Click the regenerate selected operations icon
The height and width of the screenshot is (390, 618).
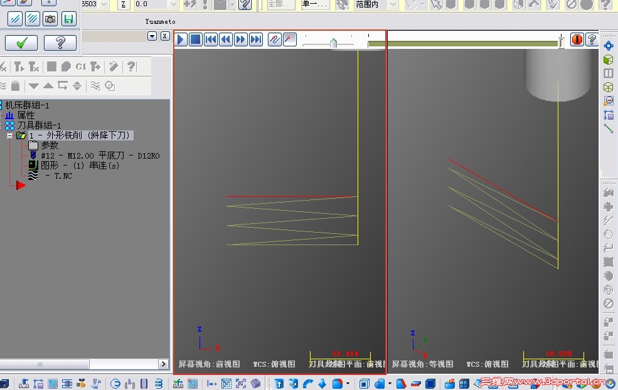point(19,66)
